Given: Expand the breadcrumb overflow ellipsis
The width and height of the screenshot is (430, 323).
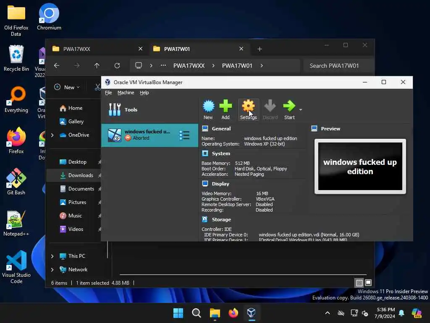Looking at the screenshot, I should [x=163, y=66].
